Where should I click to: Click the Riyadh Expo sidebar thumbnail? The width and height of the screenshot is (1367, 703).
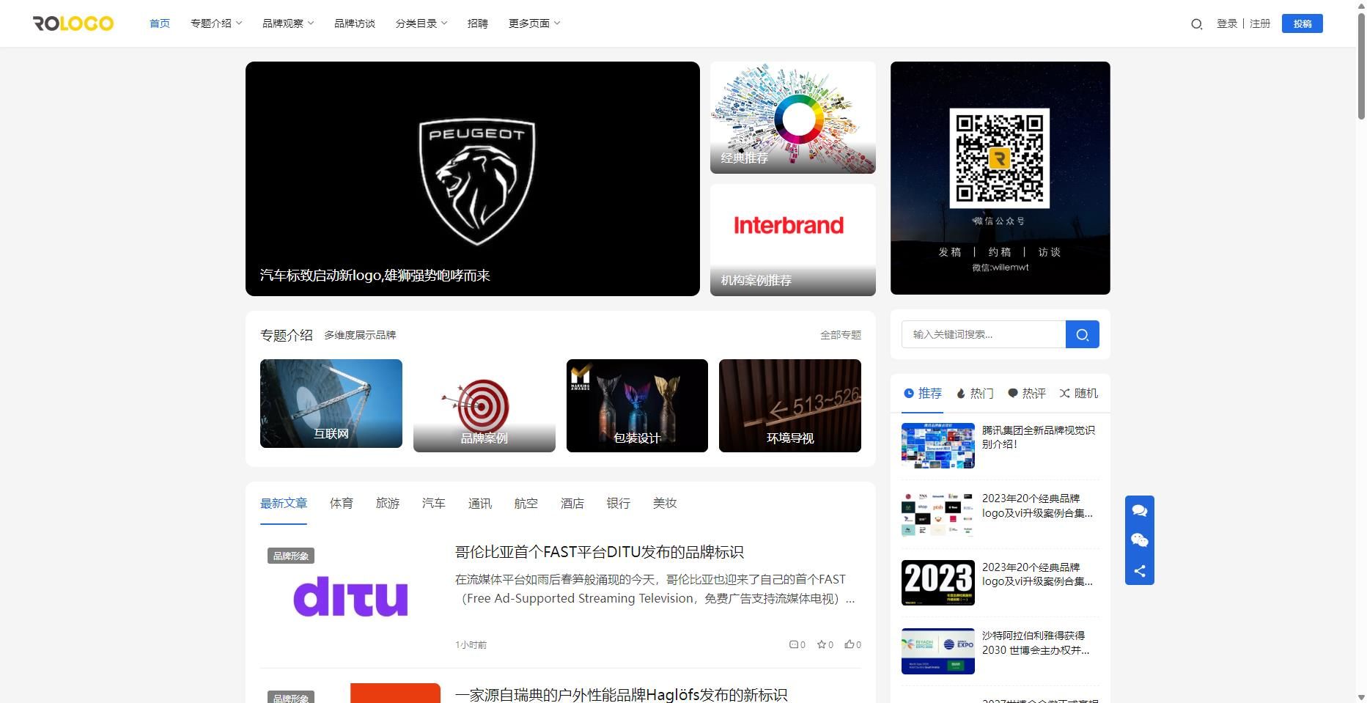pyautogui.click(x=938, y=651)
